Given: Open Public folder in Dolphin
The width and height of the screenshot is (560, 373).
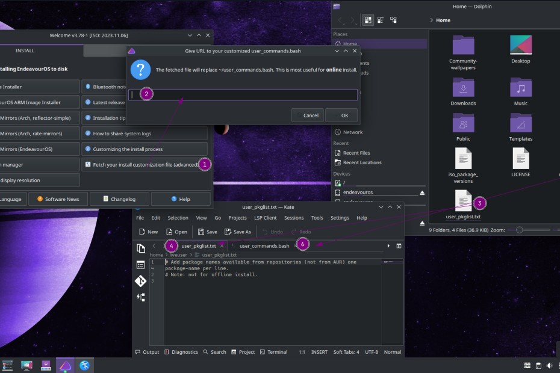Looking at the screenshot, I should click(463, 127).
